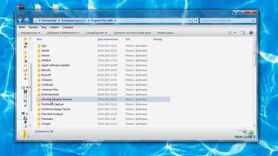Open the Video library icon in navigation pane
Screen dimensions: 278x156
point(25,91)
